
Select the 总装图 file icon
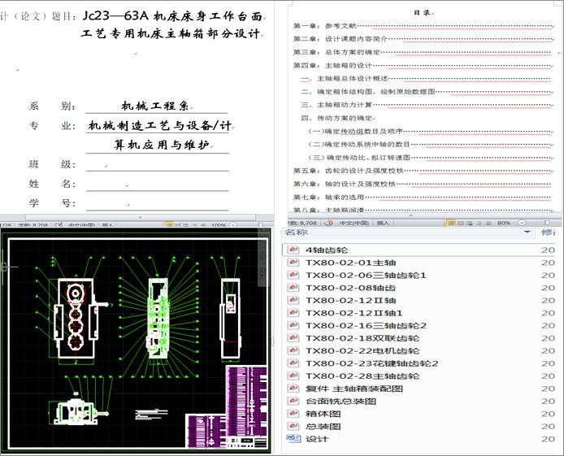click(x=293, y=426)
